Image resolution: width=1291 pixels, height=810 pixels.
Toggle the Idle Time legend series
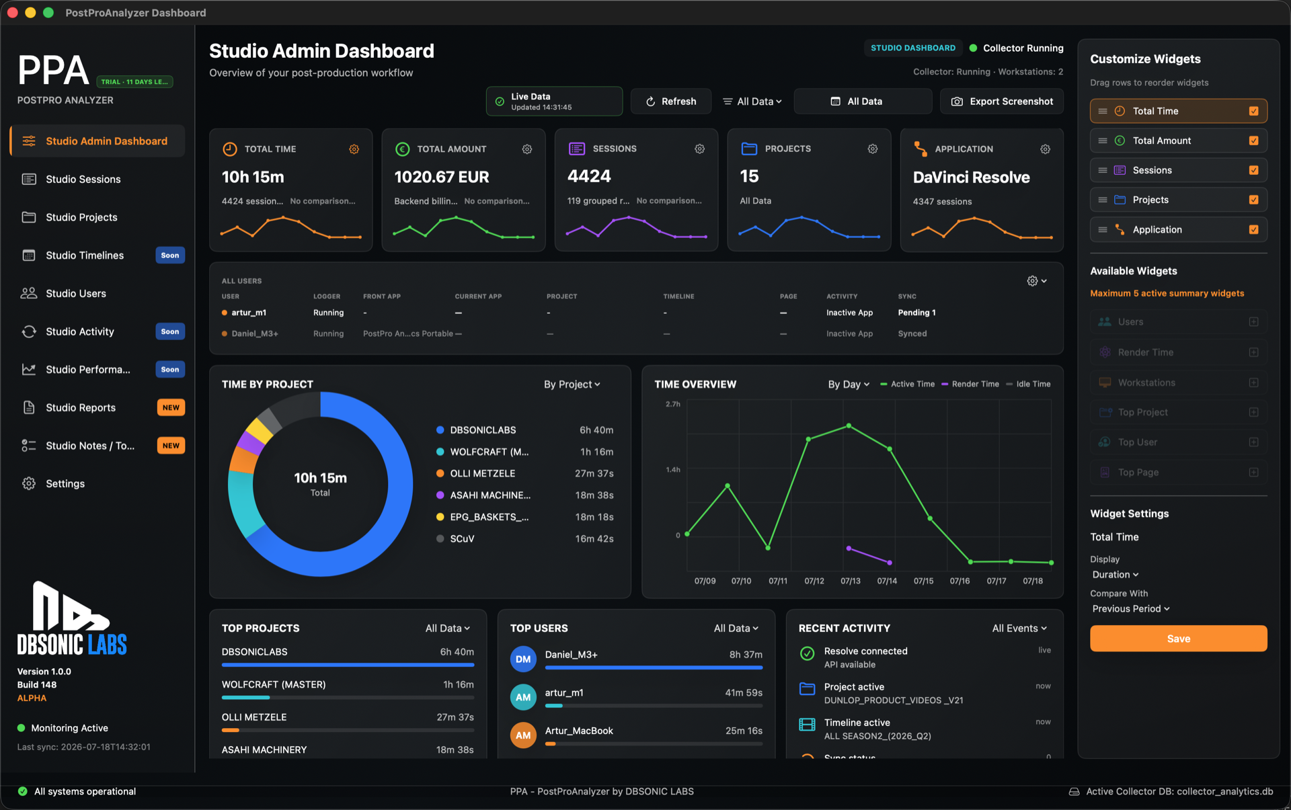pyautogui.click(x=1027, y=384)
